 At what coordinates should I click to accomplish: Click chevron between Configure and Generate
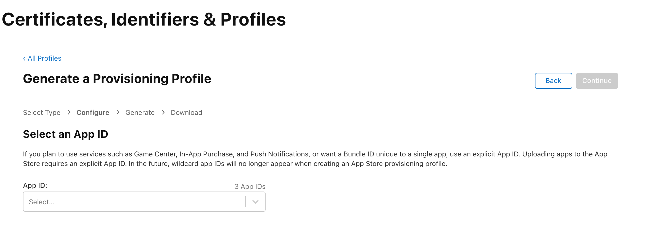(x=118, y=112)
